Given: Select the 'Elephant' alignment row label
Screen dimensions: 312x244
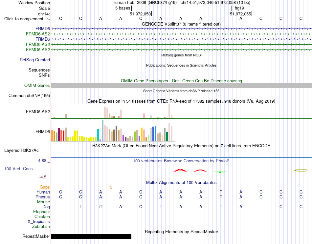Looking at the screenshot, I should [x=41, y=212].
